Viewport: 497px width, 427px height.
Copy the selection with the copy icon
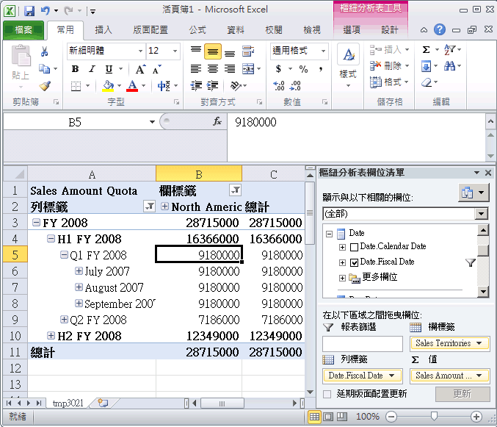(x=44, y=68)
